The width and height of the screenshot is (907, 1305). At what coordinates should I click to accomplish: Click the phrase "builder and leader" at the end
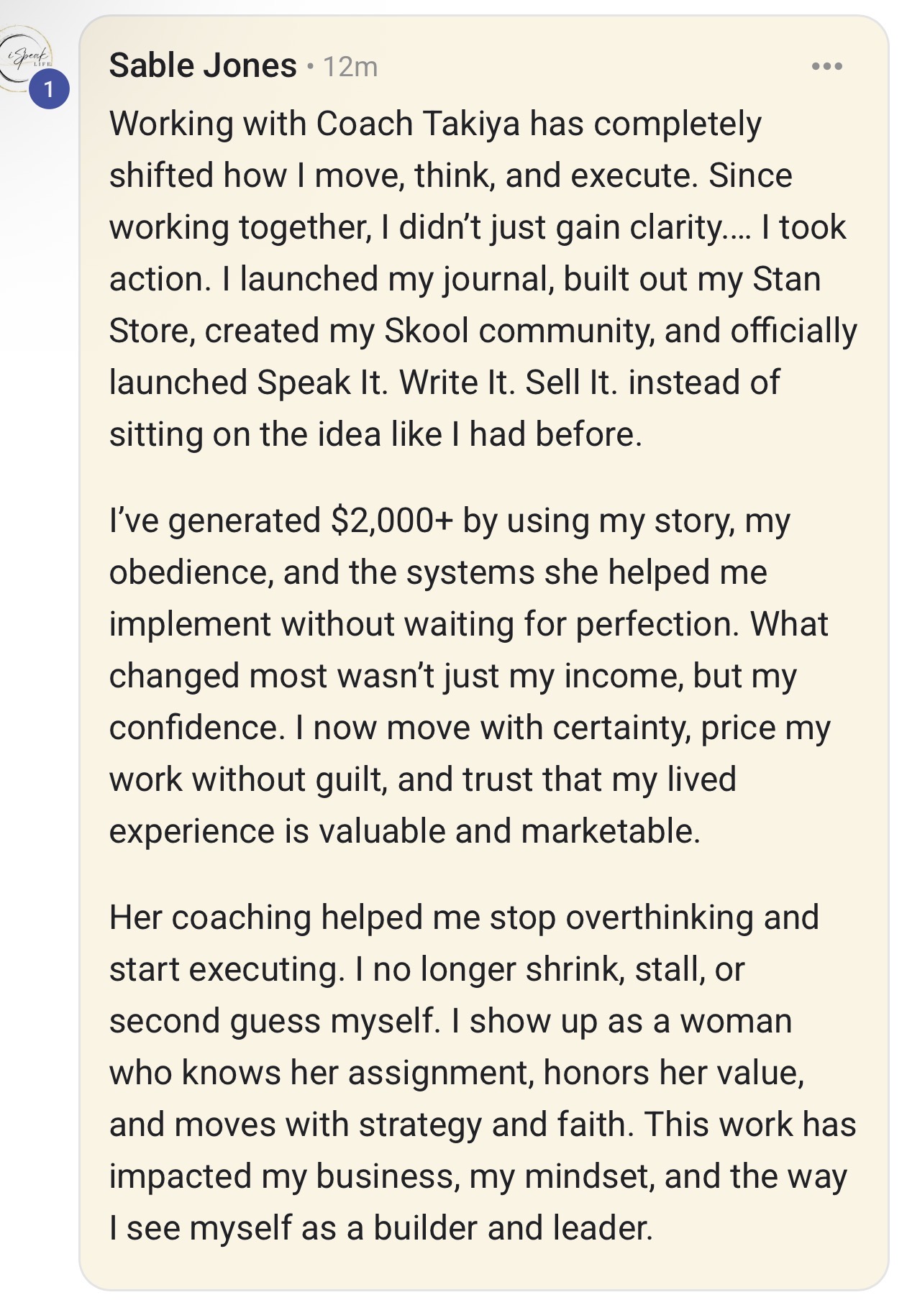click(x=512, y=1228)
